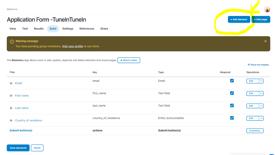Uncheck Required for Last name element
This screenshot has width=275, height=155.
click(x=232, y=105)
